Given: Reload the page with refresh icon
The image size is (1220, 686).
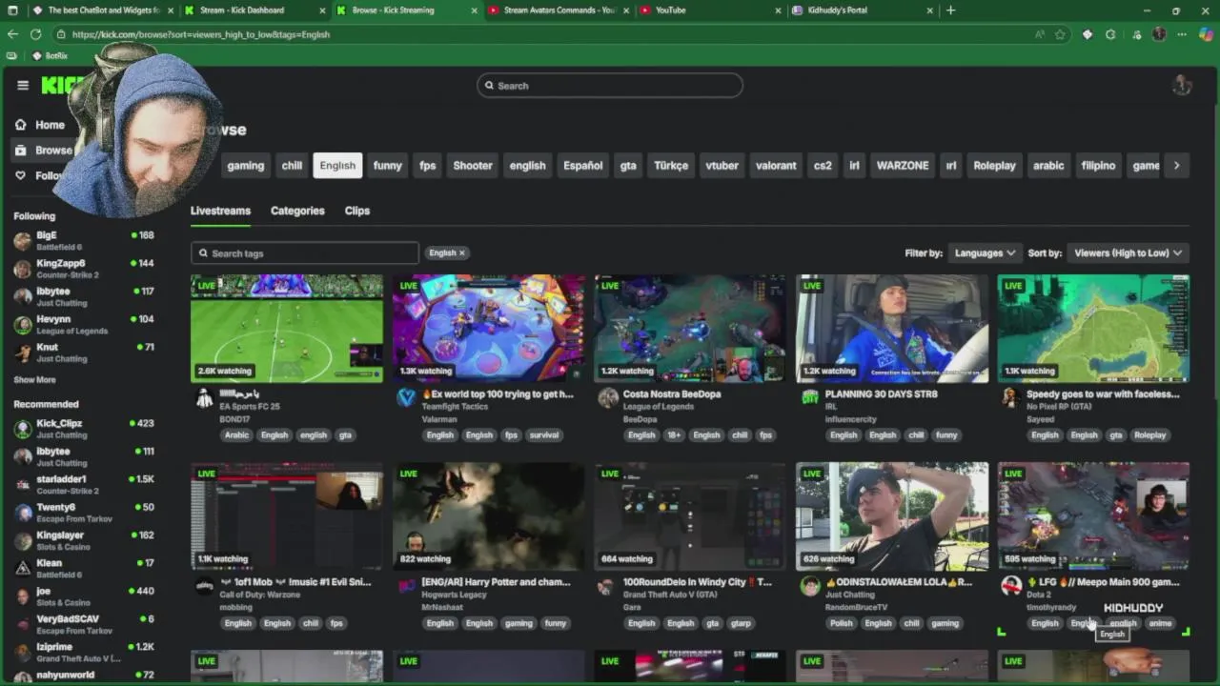Looking at the screenshot, I should click(35, 34).
